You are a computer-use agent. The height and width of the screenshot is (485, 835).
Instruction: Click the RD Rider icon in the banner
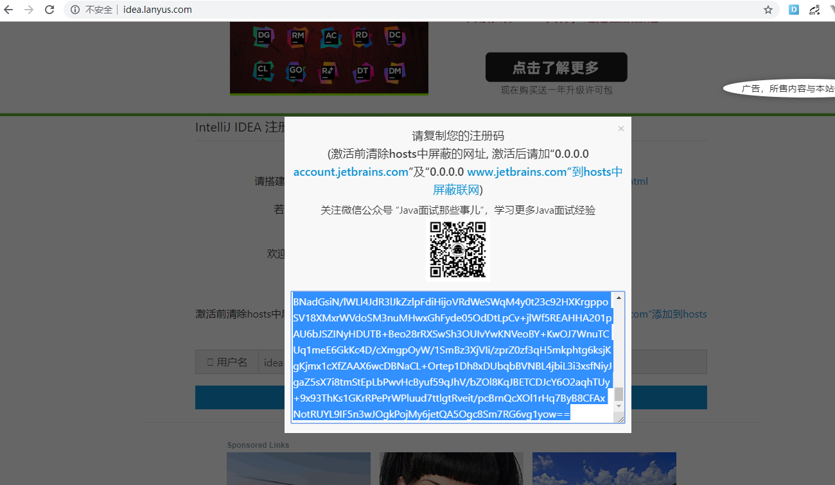tap(363, 37)
